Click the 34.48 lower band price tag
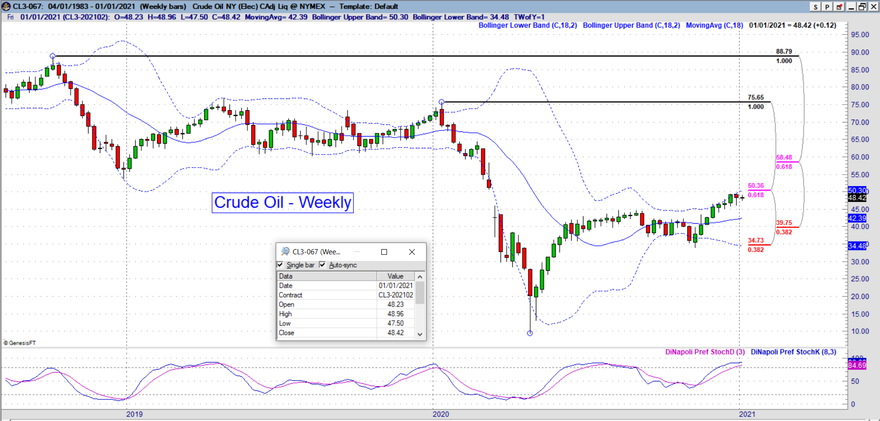Screen dimensions: 880x421 [857, 246]
